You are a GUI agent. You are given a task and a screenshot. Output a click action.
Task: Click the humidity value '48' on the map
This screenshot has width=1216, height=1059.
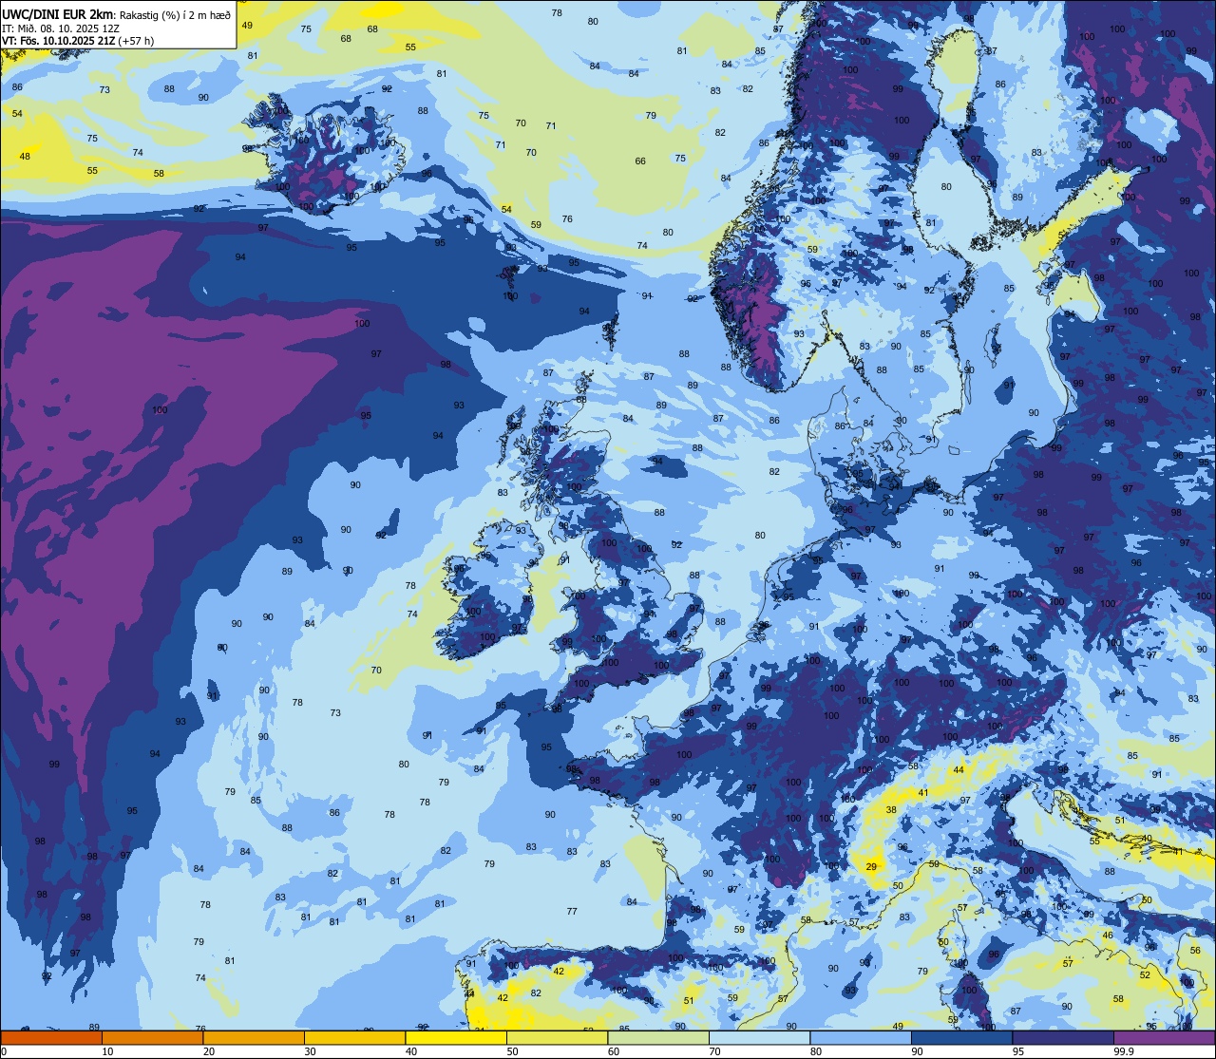(x=25, y=156)
